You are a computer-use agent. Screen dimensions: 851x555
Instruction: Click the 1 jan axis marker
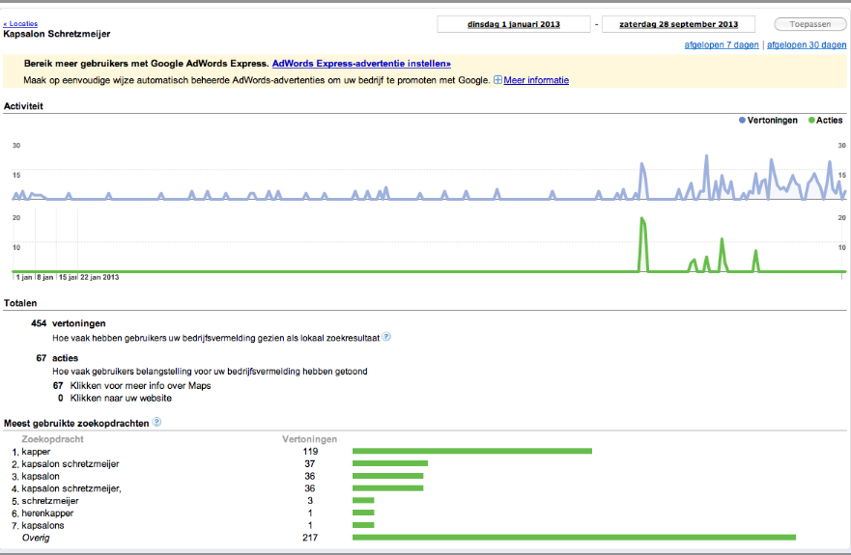click(x=24, y=277)
